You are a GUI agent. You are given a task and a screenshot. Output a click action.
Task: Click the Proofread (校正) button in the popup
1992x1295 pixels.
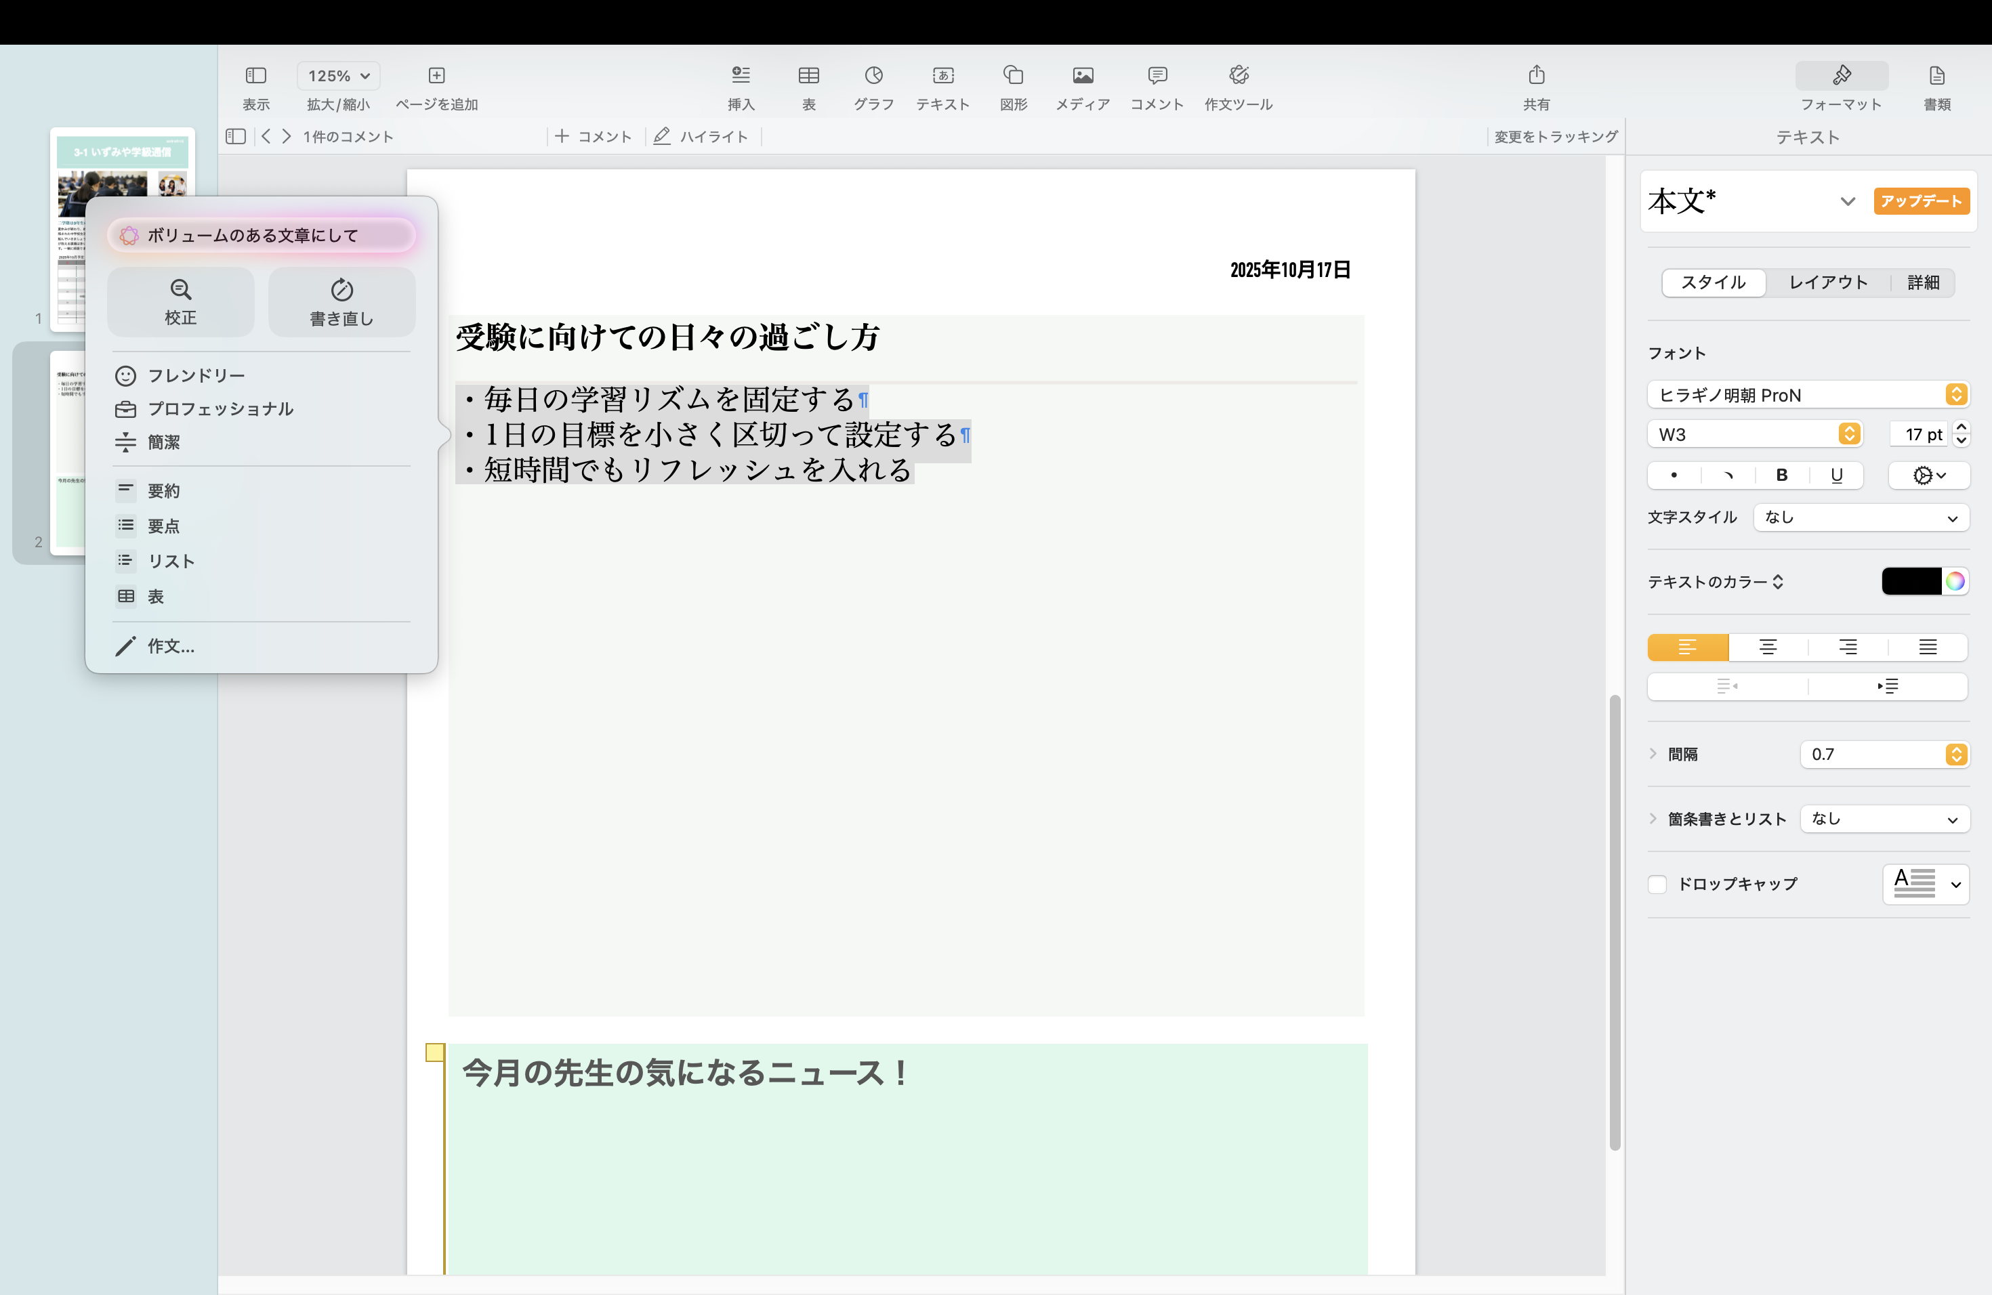pos(181,302)
